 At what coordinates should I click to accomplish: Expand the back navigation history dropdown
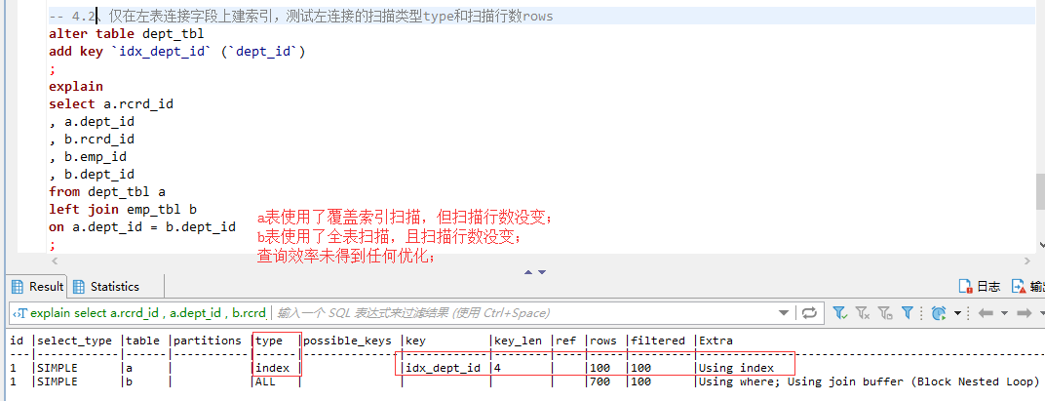1004,312
